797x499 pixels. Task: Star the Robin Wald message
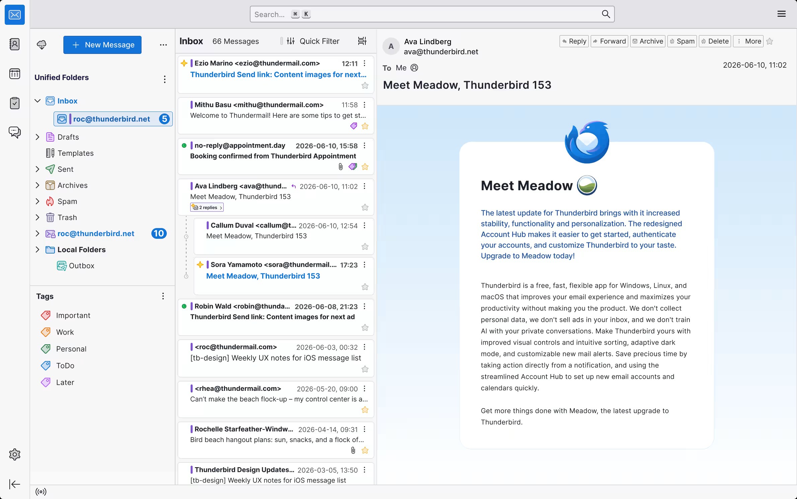coord(365,328)
